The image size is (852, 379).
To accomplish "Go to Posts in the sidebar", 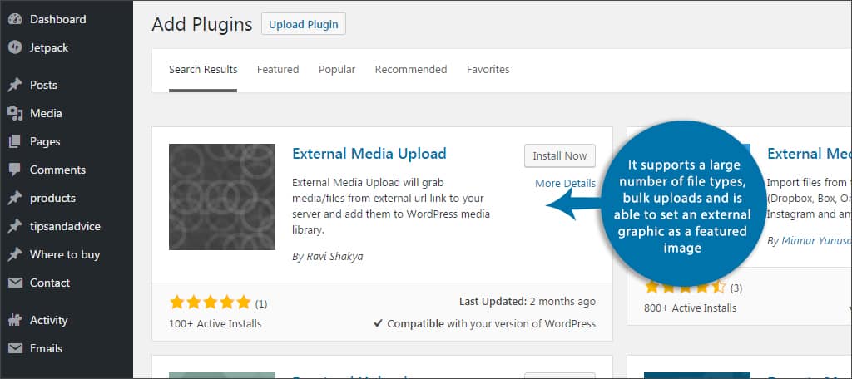I will [43, 85].
